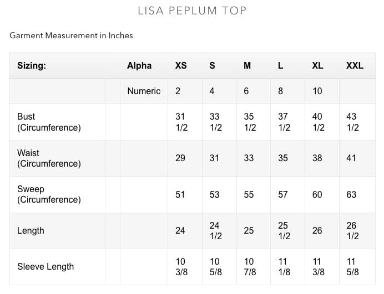Select the length value 24 1/2 for S
384x294 pixels.
(215, 230)
